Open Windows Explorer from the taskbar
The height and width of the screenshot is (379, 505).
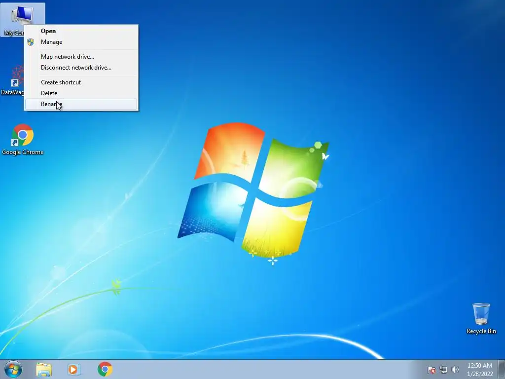pos(44,369)
